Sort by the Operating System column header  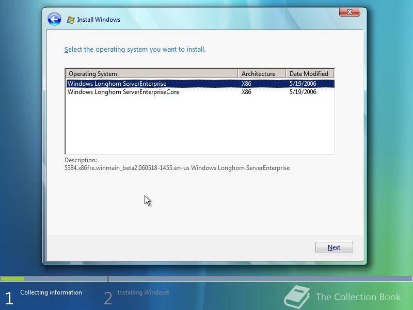point(151,73)
